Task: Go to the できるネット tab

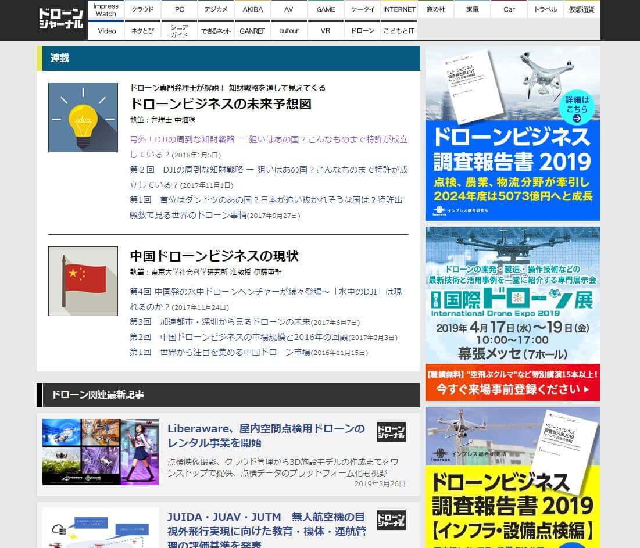Action: (216, 31)
